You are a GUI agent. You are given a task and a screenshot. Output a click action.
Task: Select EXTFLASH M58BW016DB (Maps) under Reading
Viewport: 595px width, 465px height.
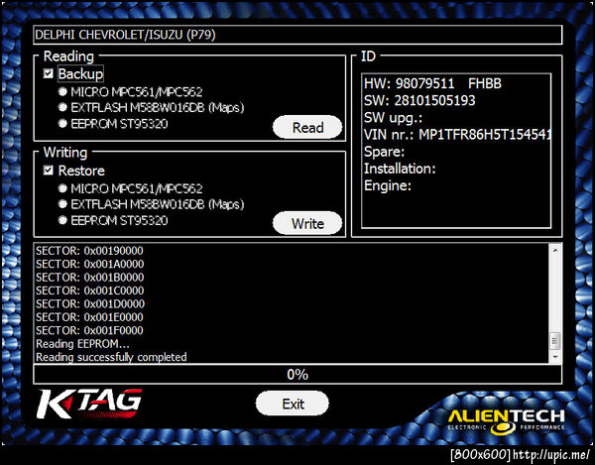62,107
